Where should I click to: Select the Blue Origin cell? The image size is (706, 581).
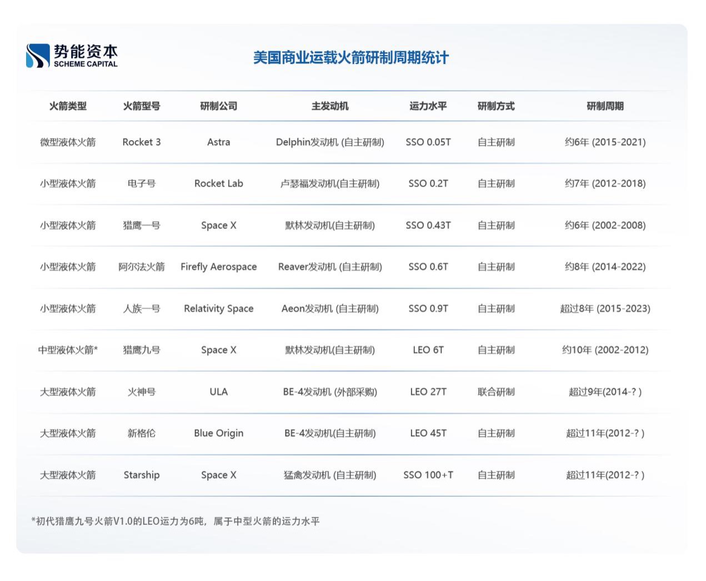219,434
